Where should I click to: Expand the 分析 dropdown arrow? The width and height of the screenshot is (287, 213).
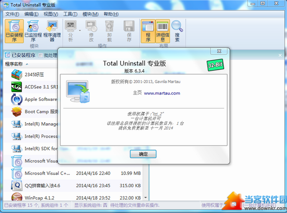(80, 31)
